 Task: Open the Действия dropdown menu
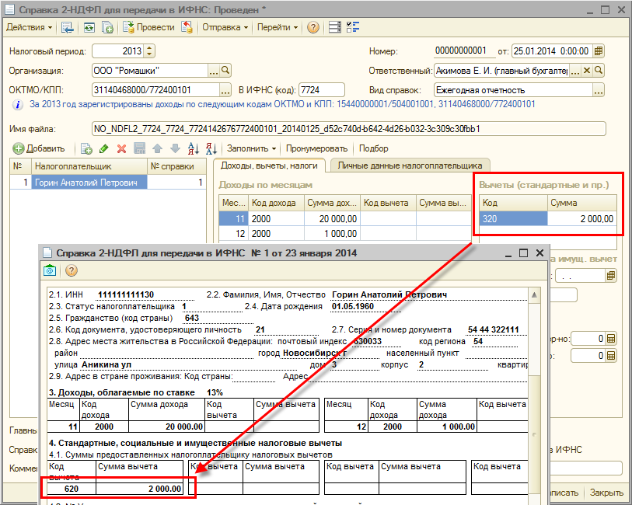(29, 27)
